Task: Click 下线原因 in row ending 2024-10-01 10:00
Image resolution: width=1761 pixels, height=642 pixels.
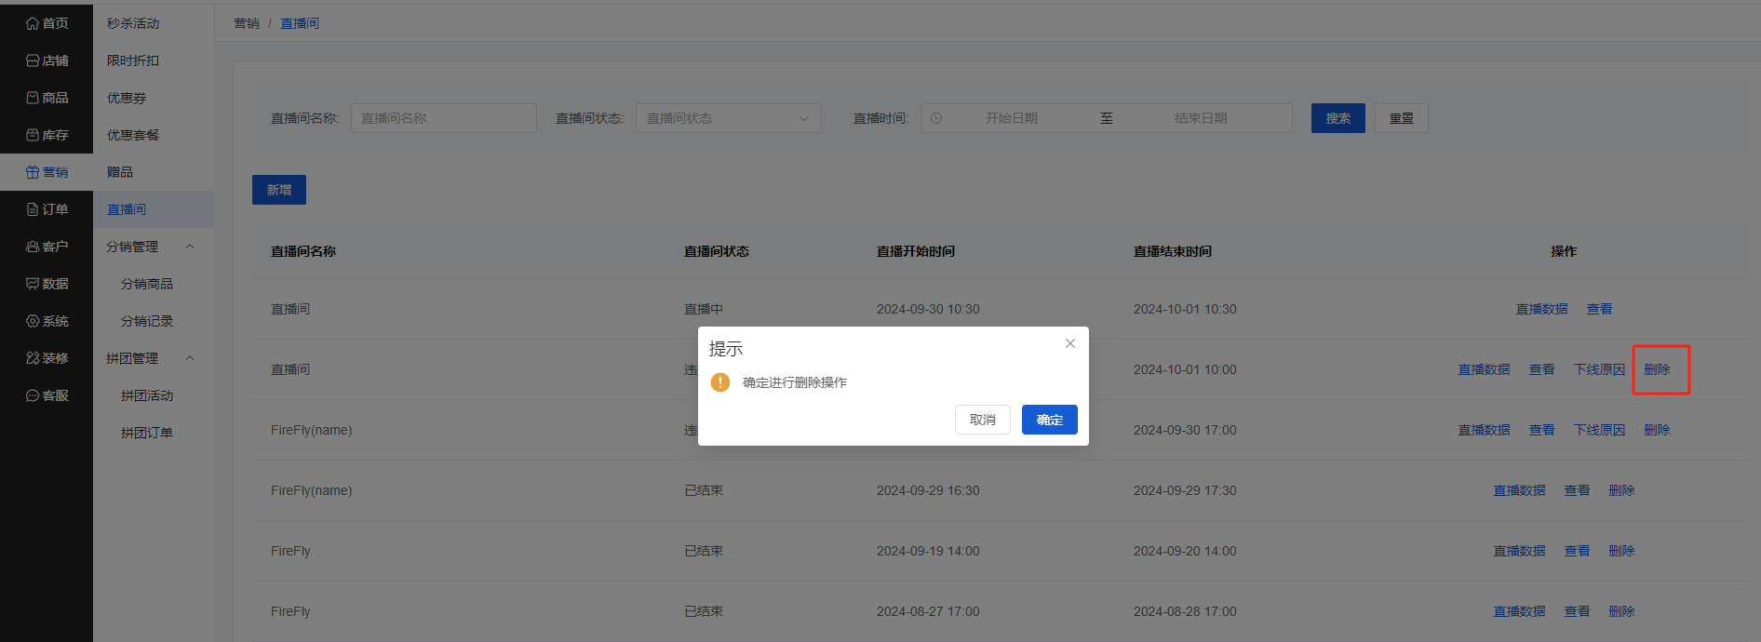Action: [x=1600, y=369]
